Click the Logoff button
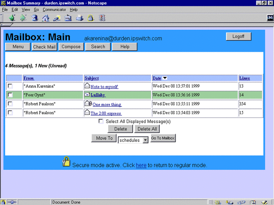274x205 pixels. 238,36
